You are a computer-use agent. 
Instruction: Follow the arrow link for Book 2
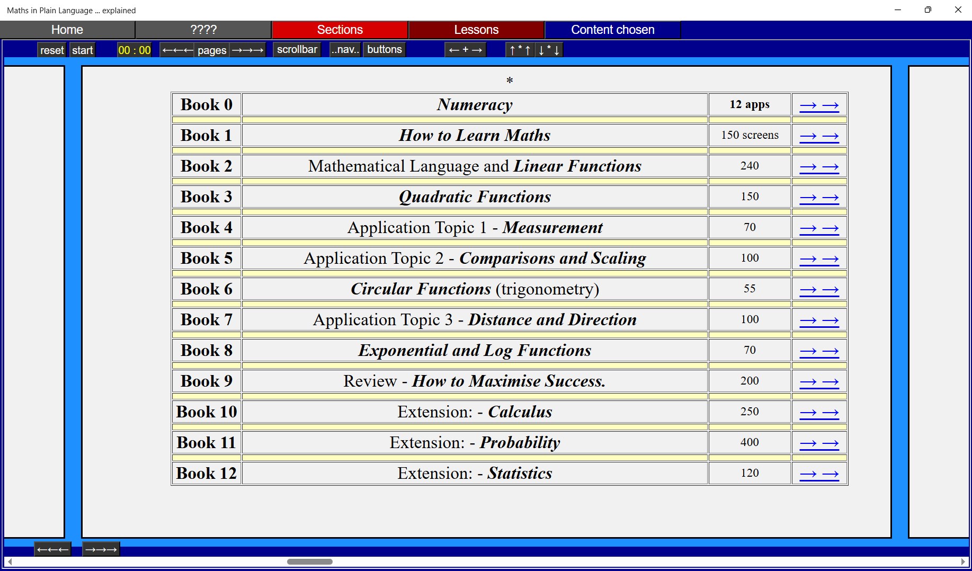[819, 167]
